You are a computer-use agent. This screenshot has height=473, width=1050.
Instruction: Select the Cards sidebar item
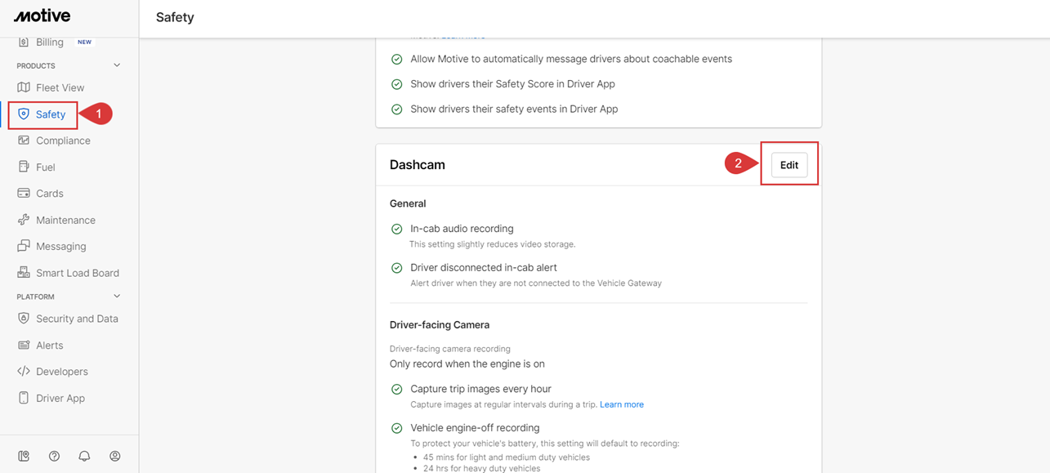tap(51, 193)
